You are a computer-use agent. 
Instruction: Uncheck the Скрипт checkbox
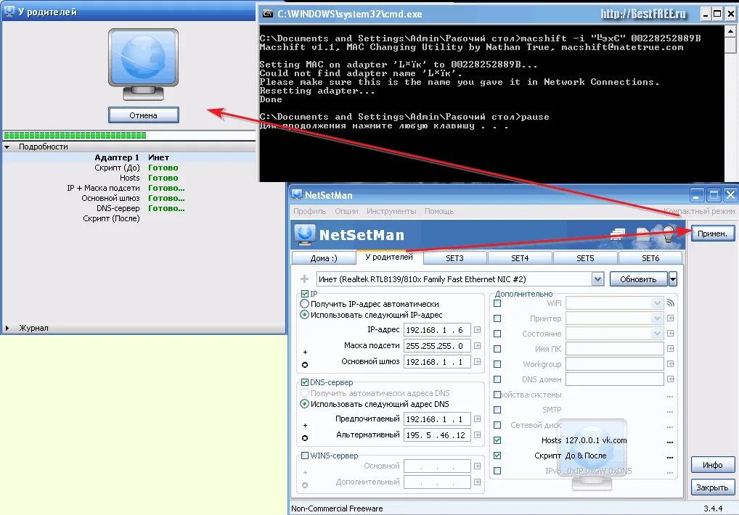click(497, 456)
